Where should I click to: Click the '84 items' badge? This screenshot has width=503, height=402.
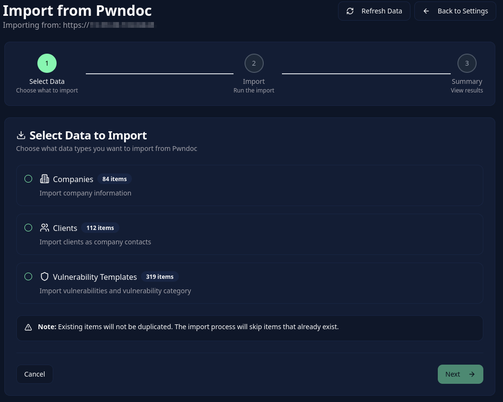click(x=115, y=179)
